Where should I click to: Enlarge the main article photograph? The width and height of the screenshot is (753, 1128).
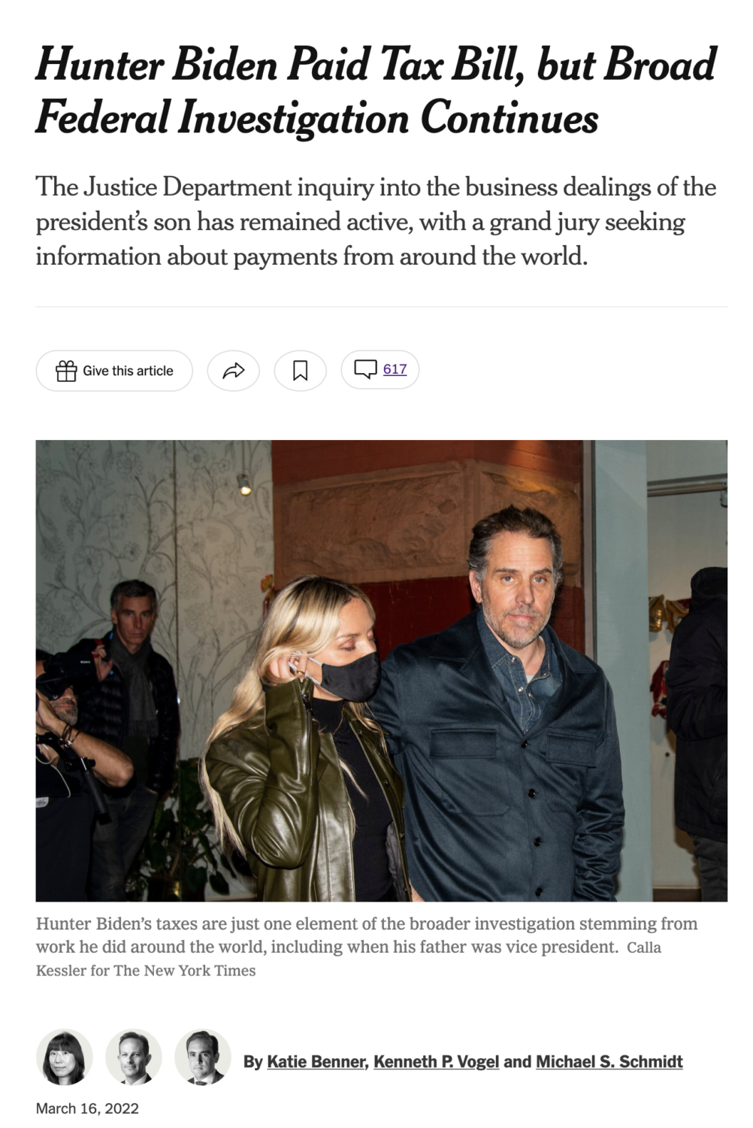tap(382, 671)
